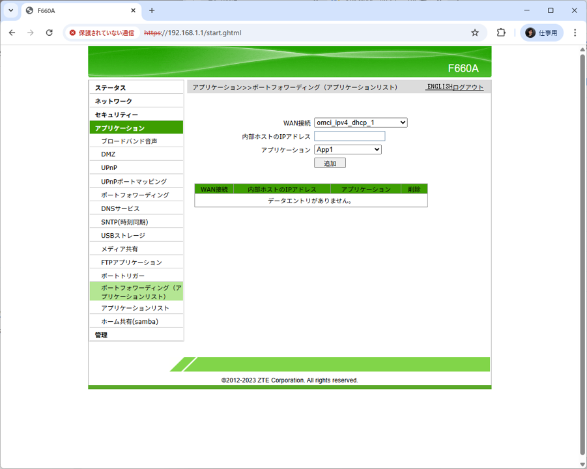Expand the WAN接続 dropdown

[360, 122]
